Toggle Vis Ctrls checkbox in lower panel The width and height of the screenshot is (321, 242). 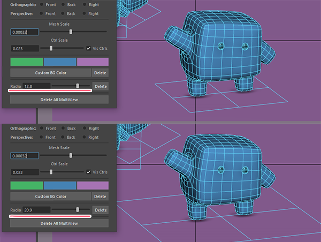(x=89, y=172)
